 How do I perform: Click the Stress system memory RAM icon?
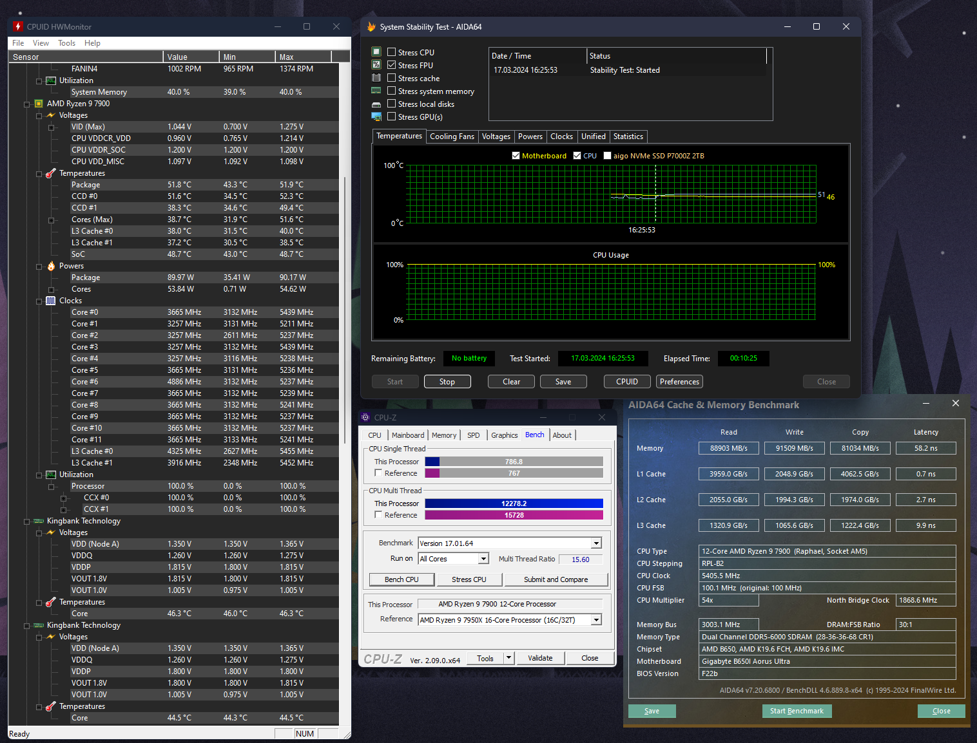376,91
